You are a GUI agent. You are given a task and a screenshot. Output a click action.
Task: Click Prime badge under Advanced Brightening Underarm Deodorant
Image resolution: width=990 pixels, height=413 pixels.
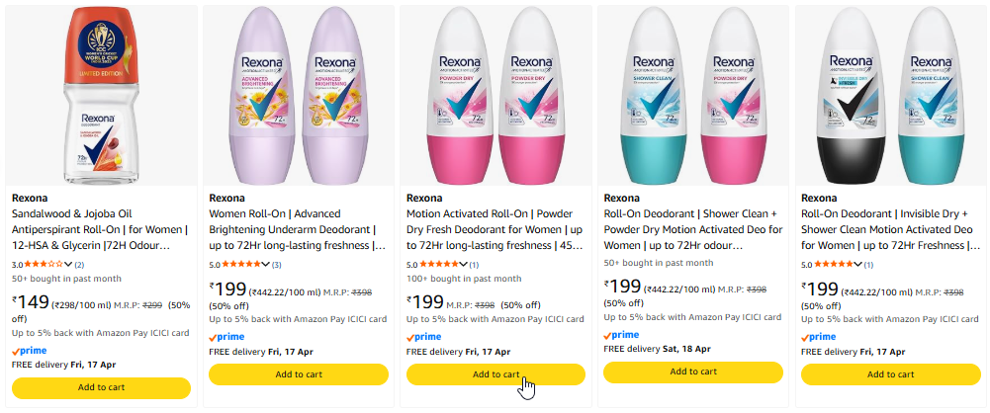click(226, 336)
